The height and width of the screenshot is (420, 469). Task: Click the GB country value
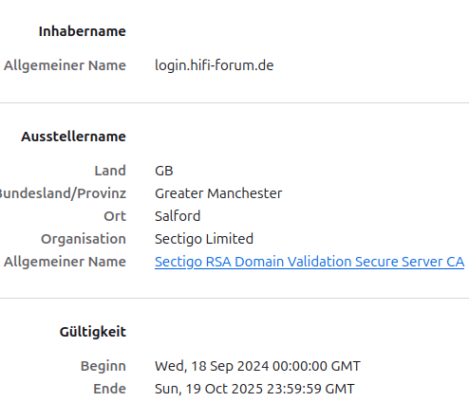[164, 171]
